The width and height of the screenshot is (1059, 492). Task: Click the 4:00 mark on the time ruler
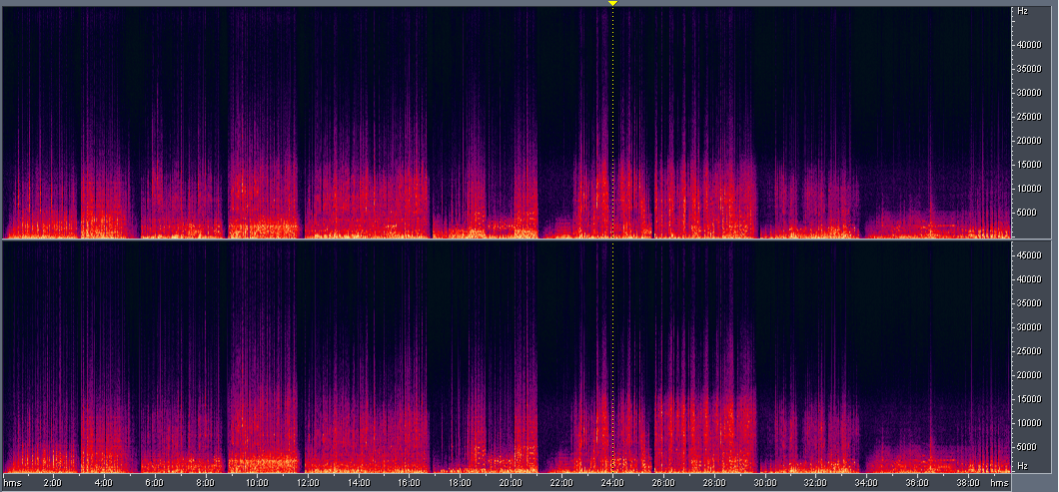[x=103, y=483]
